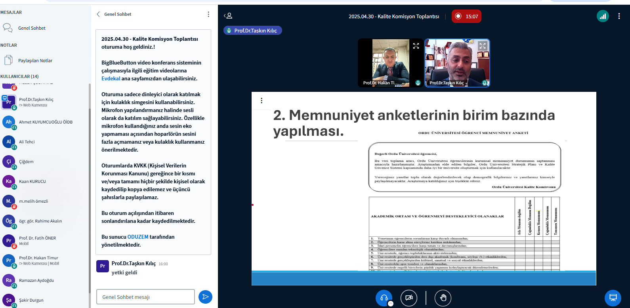The height and width of the screenshot is (308, 630).
Task: Click Ahmet KUYUMCUOĞLU ÖİDB avatar
Action: coord(9,122)
